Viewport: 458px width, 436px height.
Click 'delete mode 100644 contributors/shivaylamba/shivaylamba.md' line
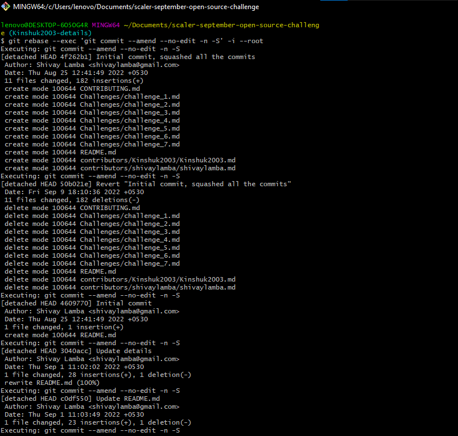click(120, 287)
